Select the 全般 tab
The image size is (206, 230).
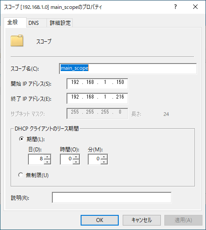(13, 22)
